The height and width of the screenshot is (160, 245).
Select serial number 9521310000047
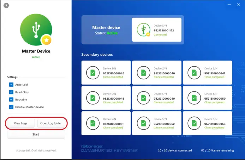[215, 73]
